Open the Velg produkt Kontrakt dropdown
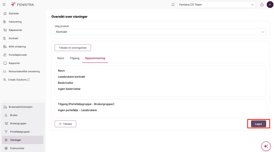Viewport: 274px width, 152px height. 160,32
